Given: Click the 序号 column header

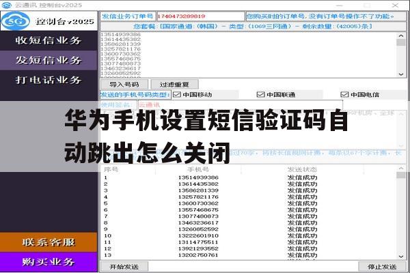Looking at the screenshot, I should (111, 169).
